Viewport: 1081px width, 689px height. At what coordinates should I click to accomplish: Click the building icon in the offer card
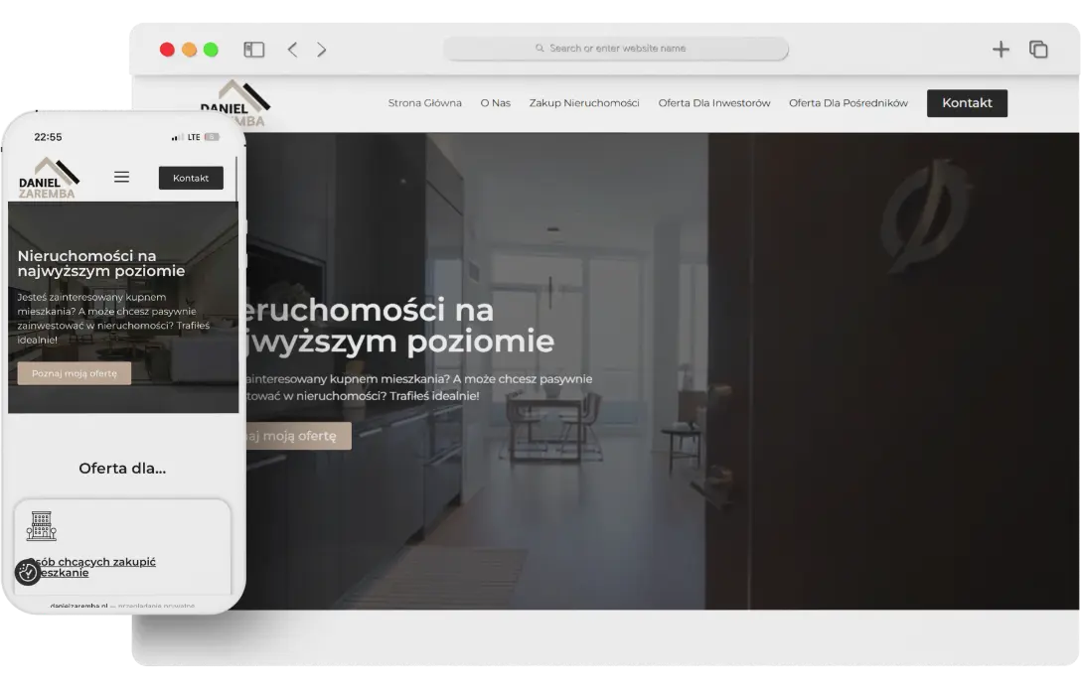coord(41,526)
